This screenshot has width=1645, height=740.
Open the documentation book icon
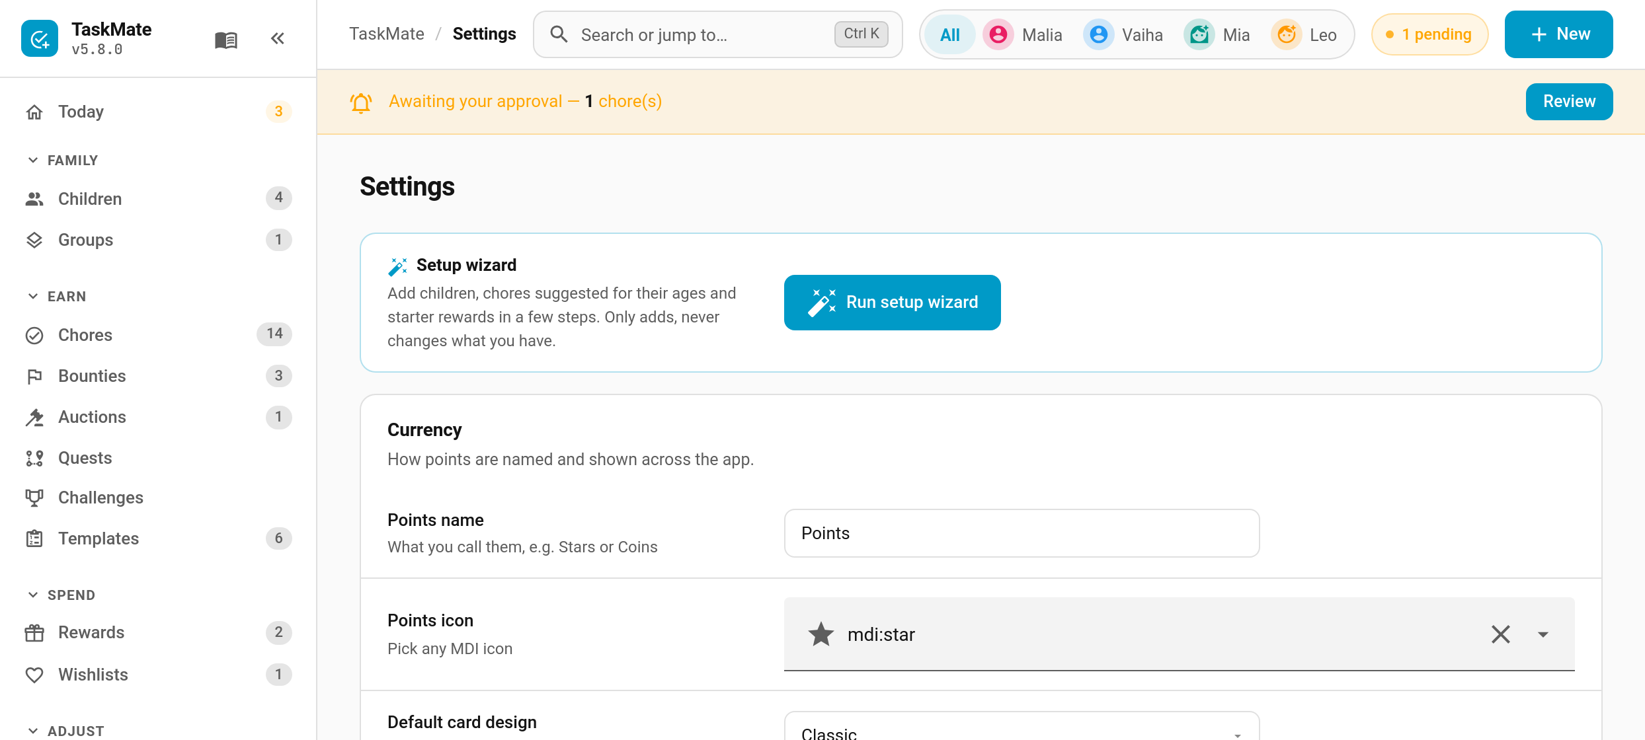pyautogui.click(x=226, y=40)
